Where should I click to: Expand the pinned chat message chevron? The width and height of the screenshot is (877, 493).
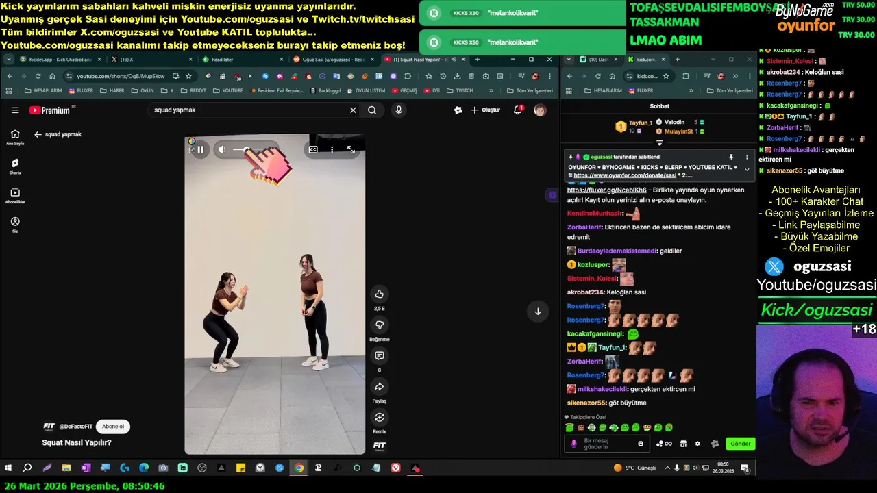point(747,169)
